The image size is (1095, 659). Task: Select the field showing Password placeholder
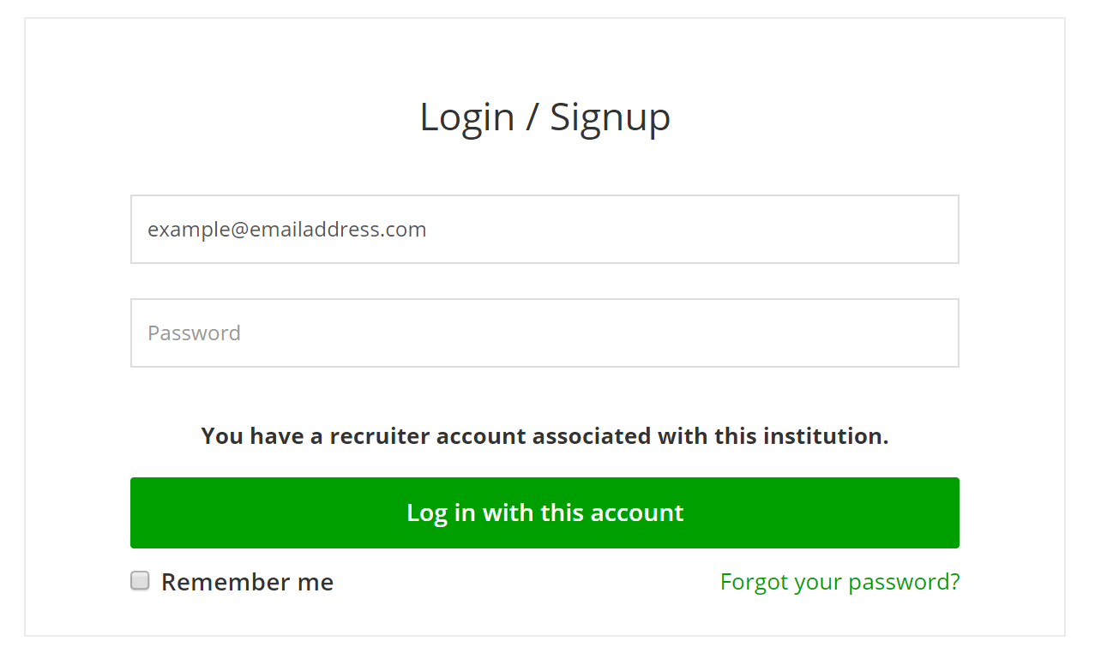pyautogui.click(x=544, y=332)
